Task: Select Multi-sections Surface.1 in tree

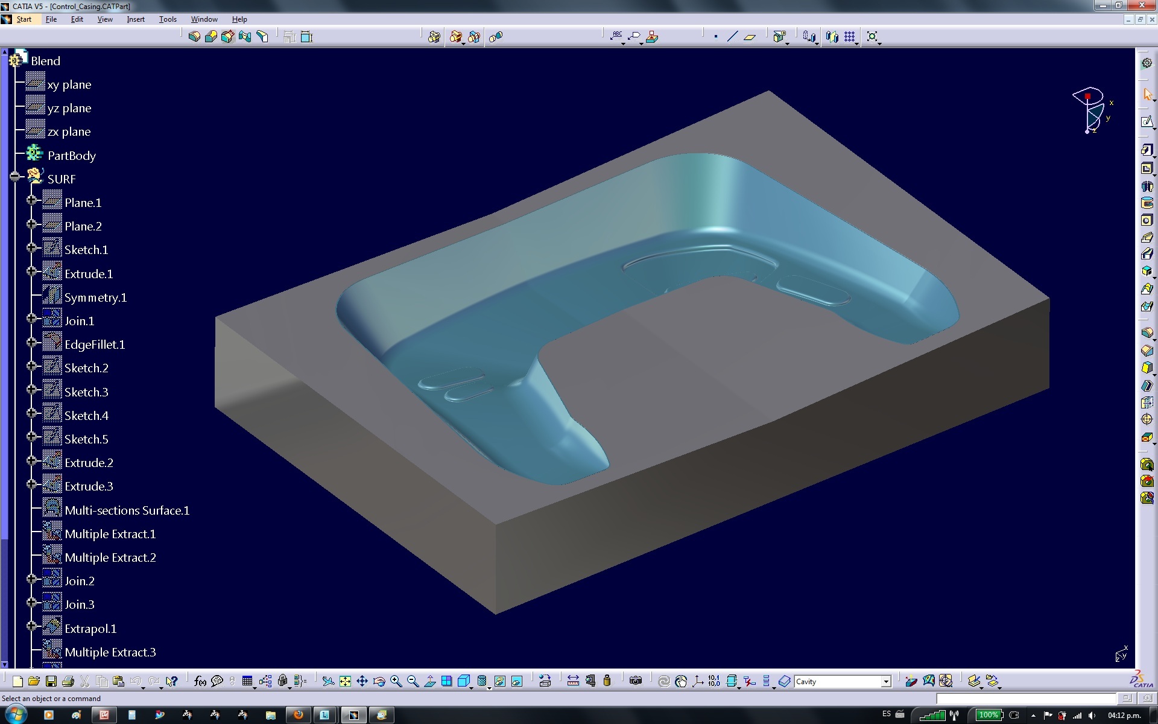Action: (x=127, y=510)
